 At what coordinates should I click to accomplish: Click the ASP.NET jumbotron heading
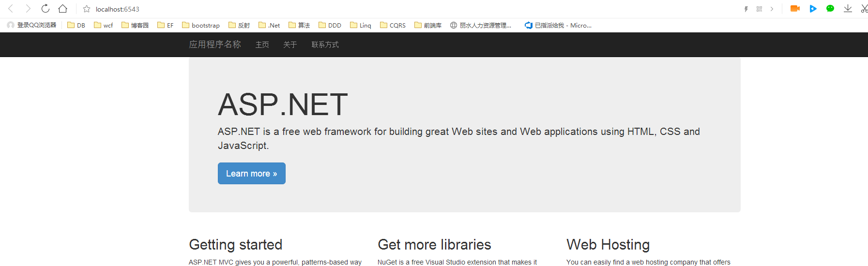point(283,104)
